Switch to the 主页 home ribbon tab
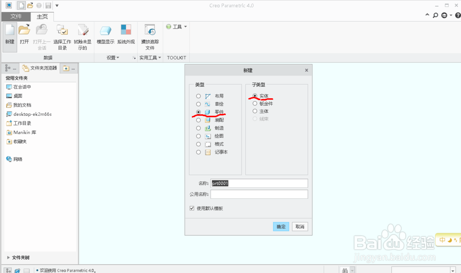Viewport: 461px width, 273px height. (x=42, y=17)
